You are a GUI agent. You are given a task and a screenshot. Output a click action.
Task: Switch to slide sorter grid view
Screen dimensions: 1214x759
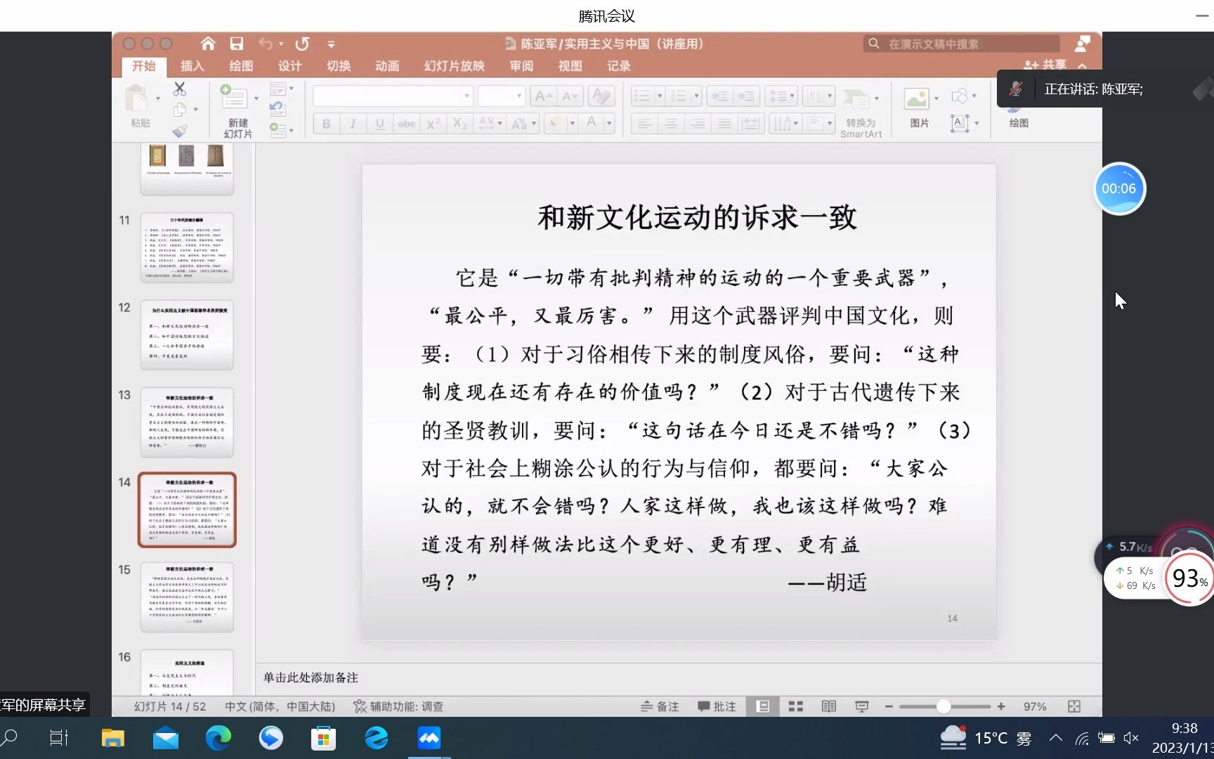(796, 706)
